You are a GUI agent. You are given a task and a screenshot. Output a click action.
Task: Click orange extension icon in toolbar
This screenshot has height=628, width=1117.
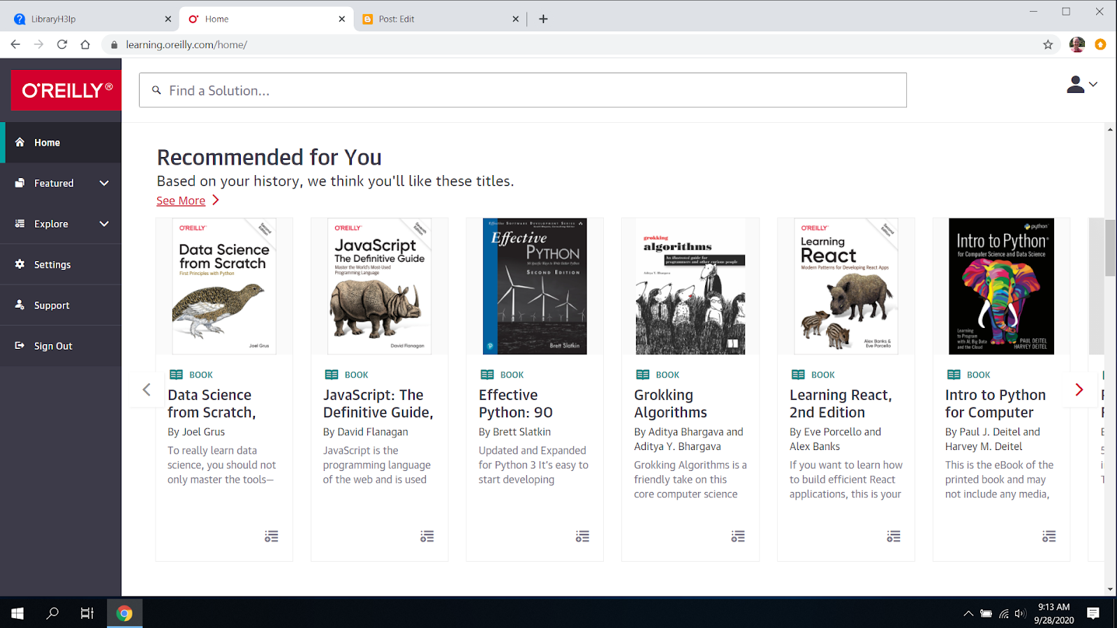[x=1101, y=45]
